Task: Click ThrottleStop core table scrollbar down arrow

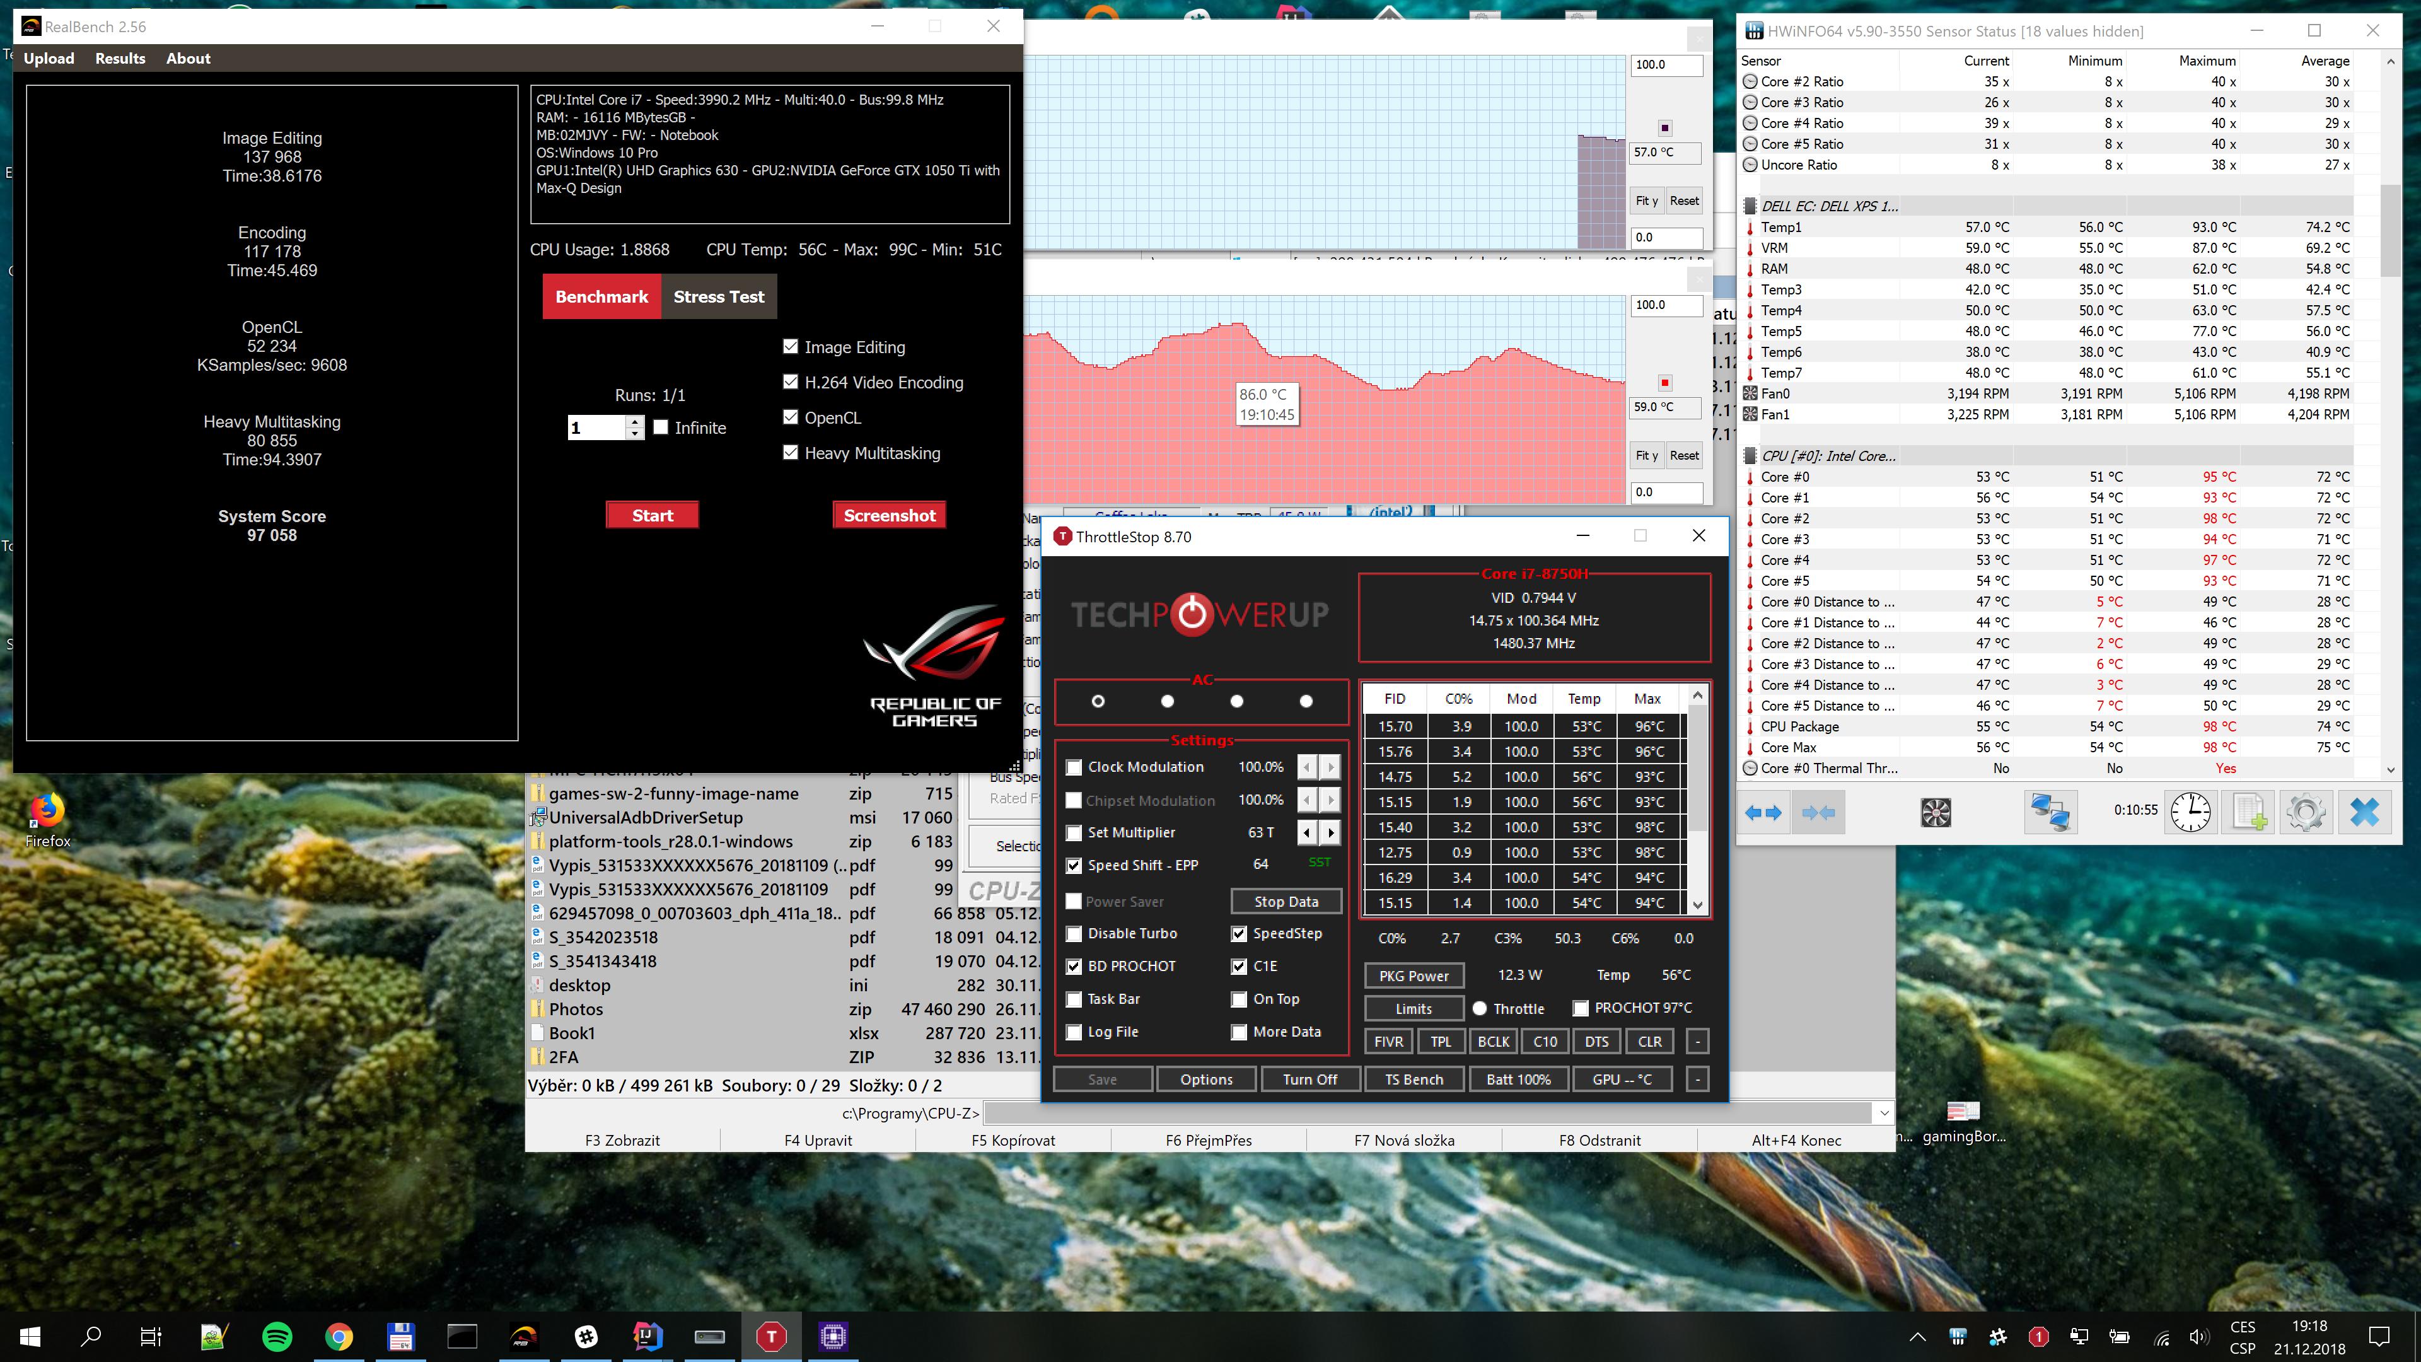Action: coord(1697,904)
